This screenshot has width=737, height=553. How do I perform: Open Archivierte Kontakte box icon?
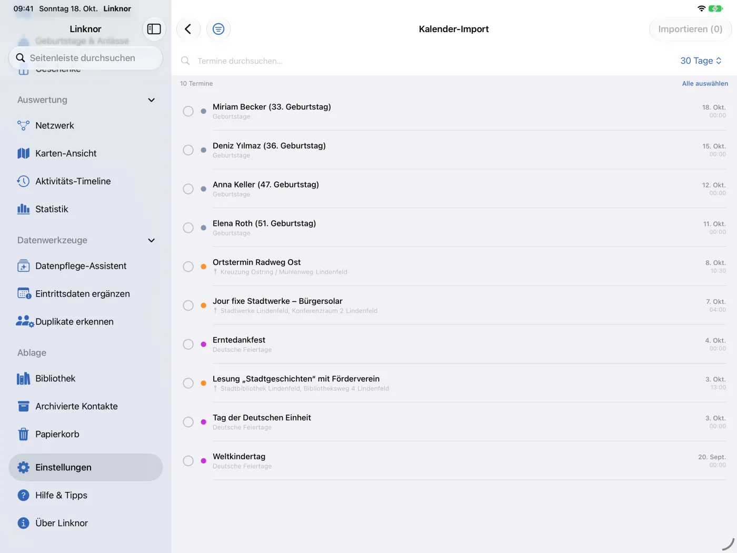point(23,407)
